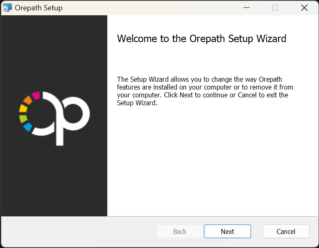Click the disabled maximize button
This screenshot has height=248, width=319.
pos(275,7)
